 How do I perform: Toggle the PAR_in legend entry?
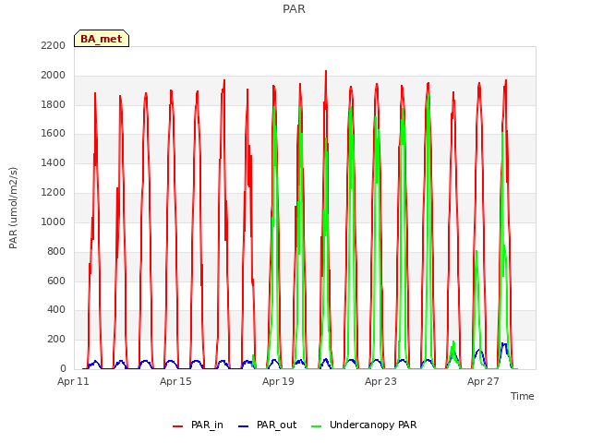(198, 425)
